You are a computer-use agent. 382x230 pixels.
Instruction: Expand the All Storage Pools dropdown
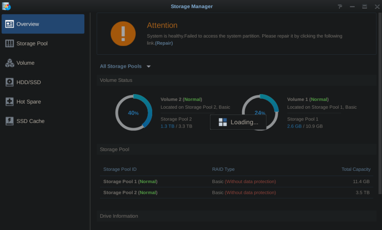click(x=121, y=66)
